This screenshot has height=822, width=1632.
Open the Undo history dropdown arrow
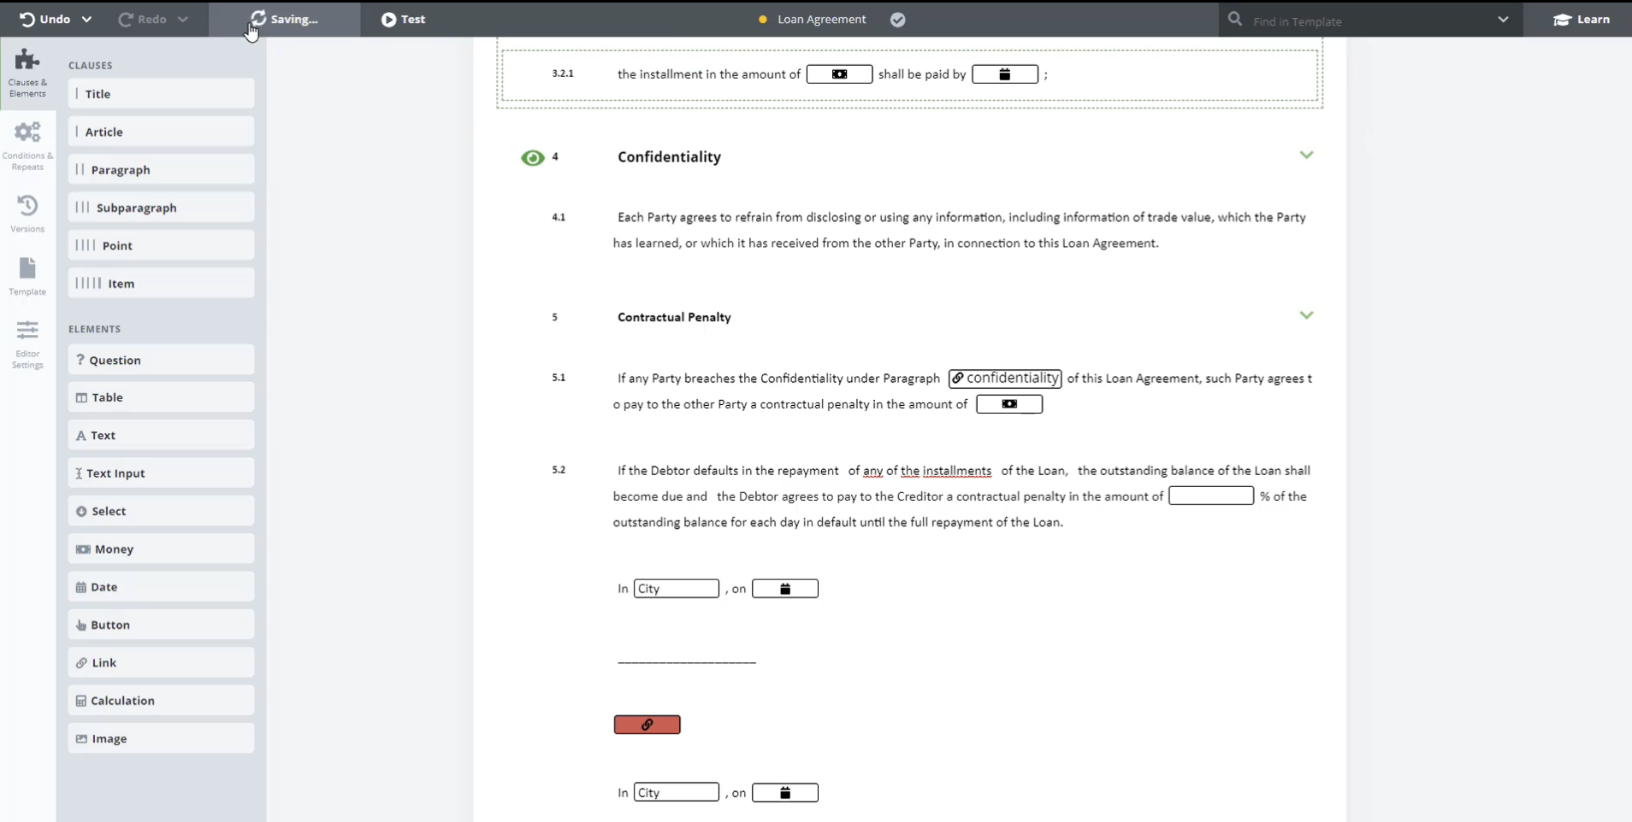(87, 19)
